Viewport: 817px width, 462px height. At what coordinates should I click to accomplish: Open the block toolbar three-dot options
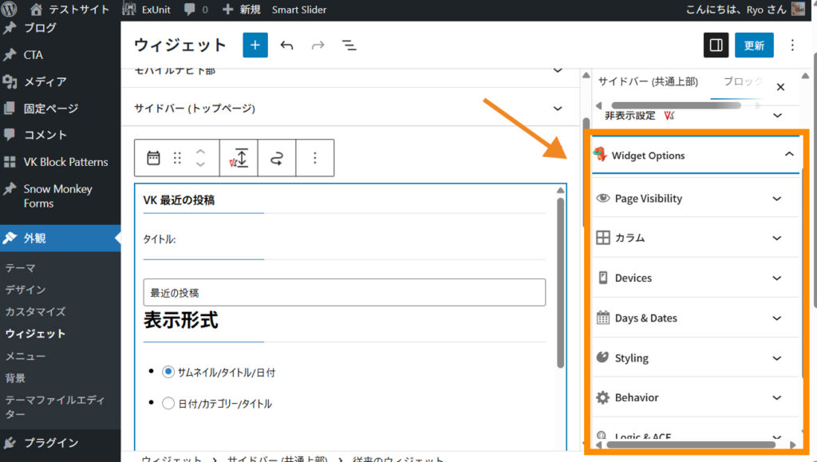pos(314,158)
